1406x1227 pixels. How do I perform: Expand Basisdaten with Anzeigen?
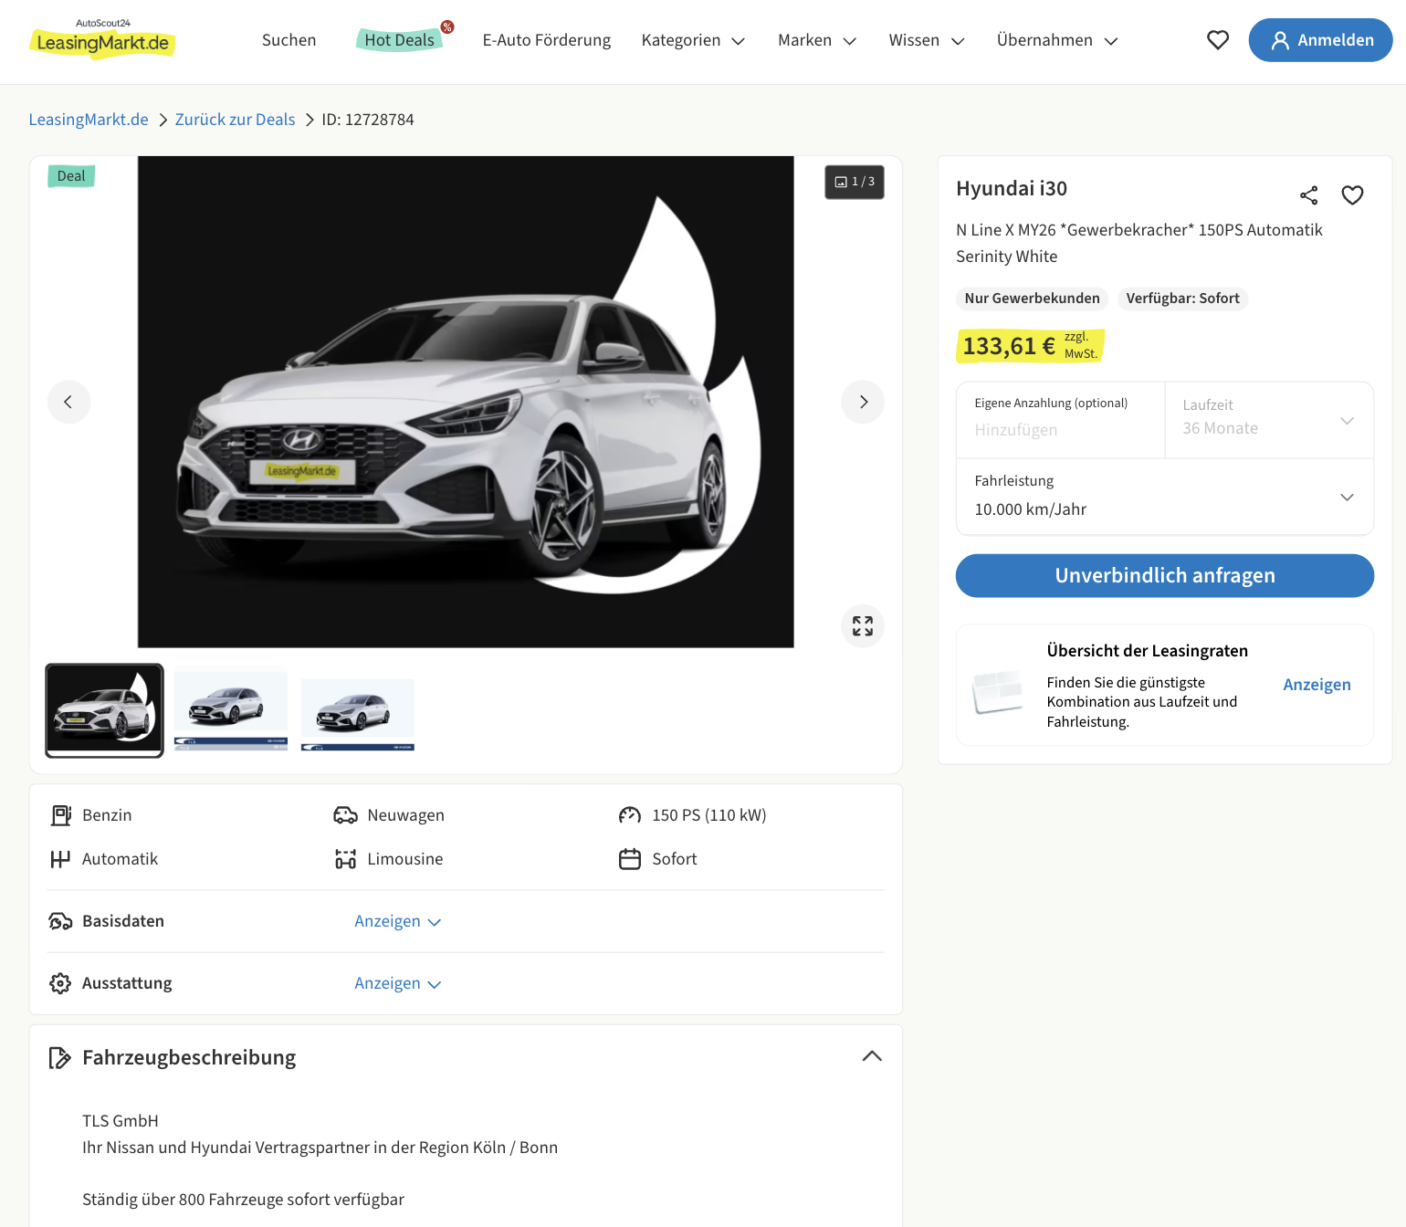397,921
